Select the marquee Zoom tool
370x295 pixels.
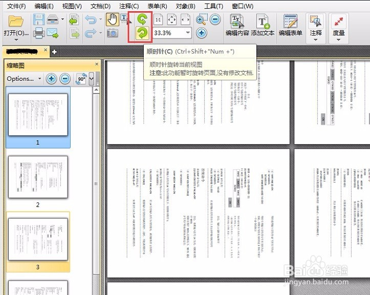tap(202, 19)
